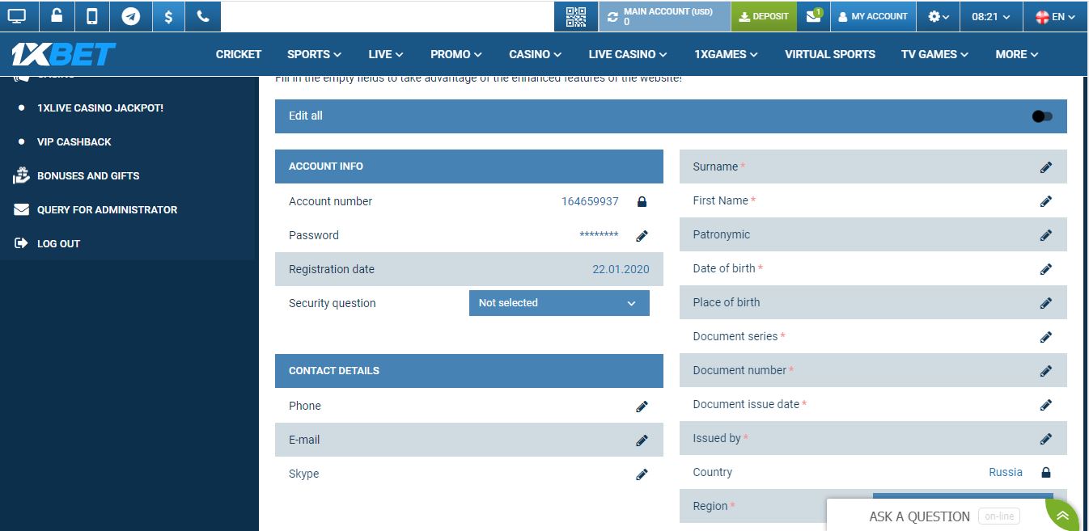Open the EN language dropdown
The image size is (1089, 531).
[1056, 16]
